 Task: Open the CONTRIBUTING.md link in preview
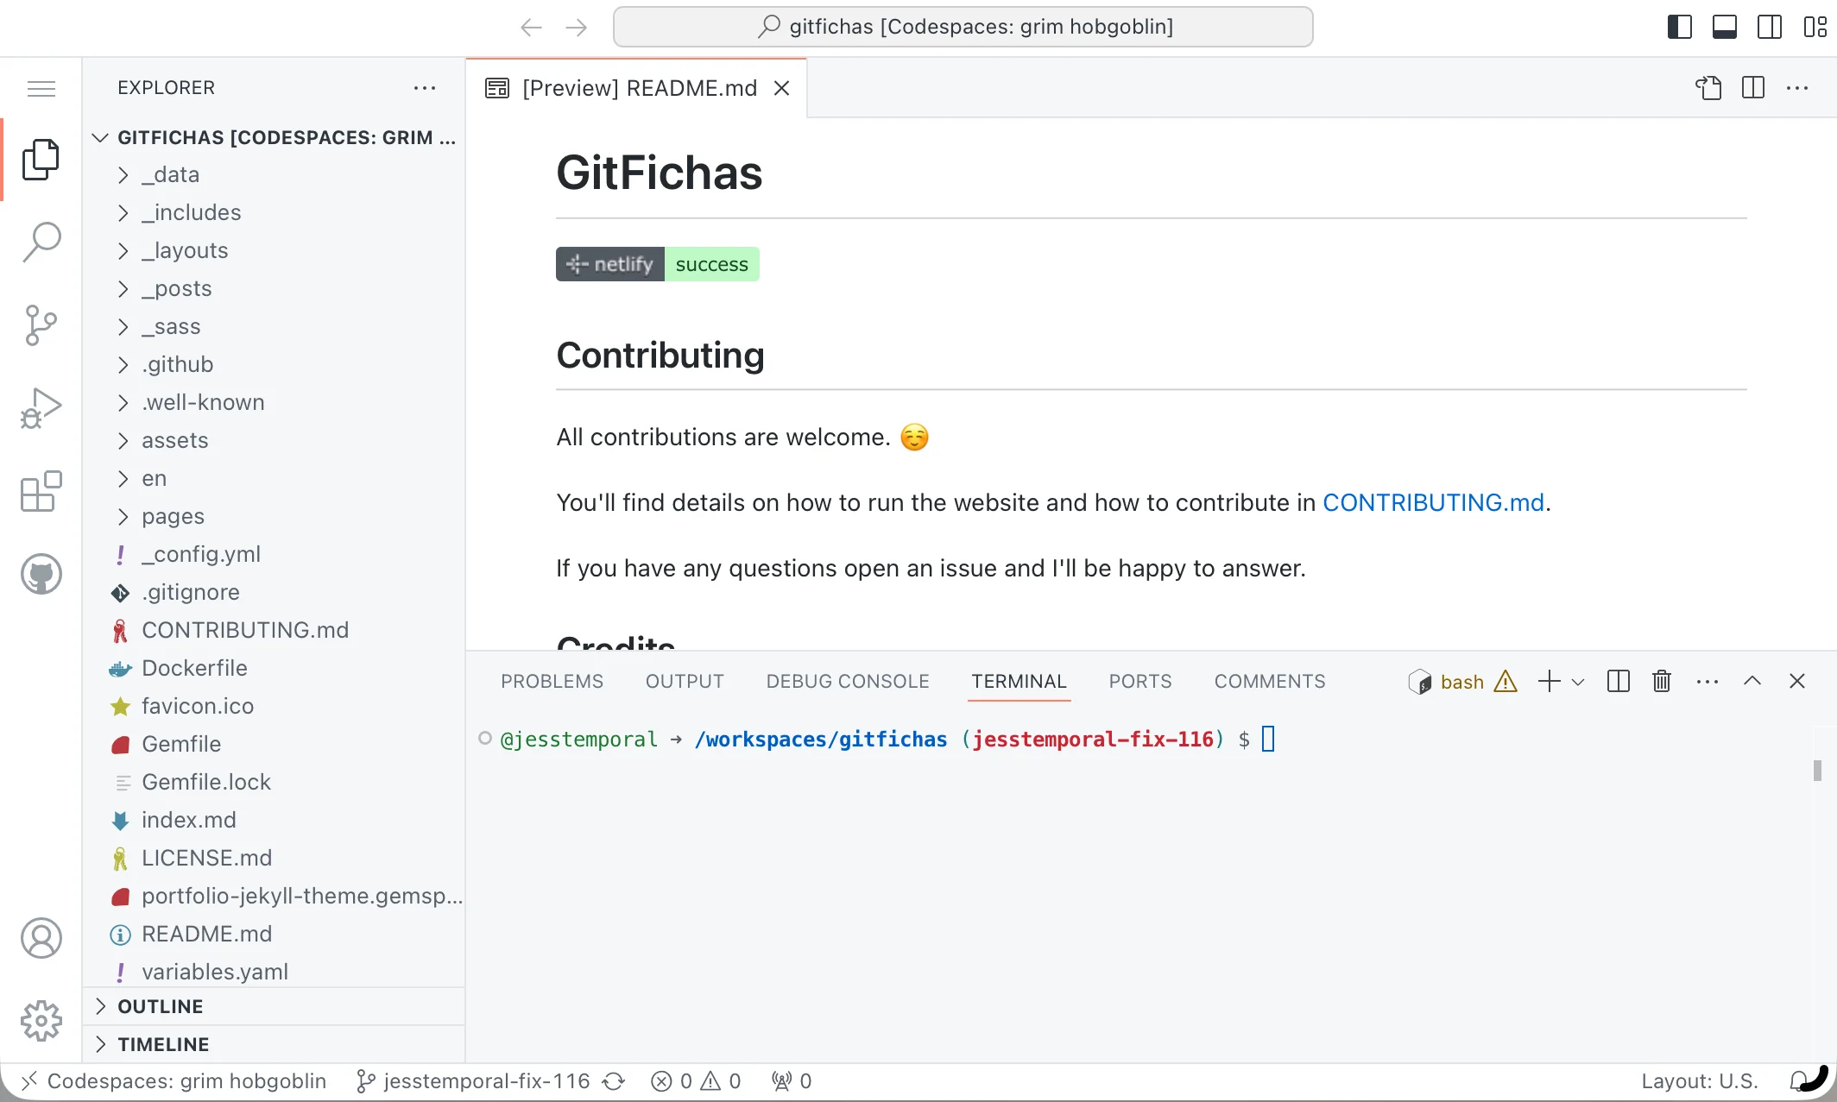click(1433, 502)
